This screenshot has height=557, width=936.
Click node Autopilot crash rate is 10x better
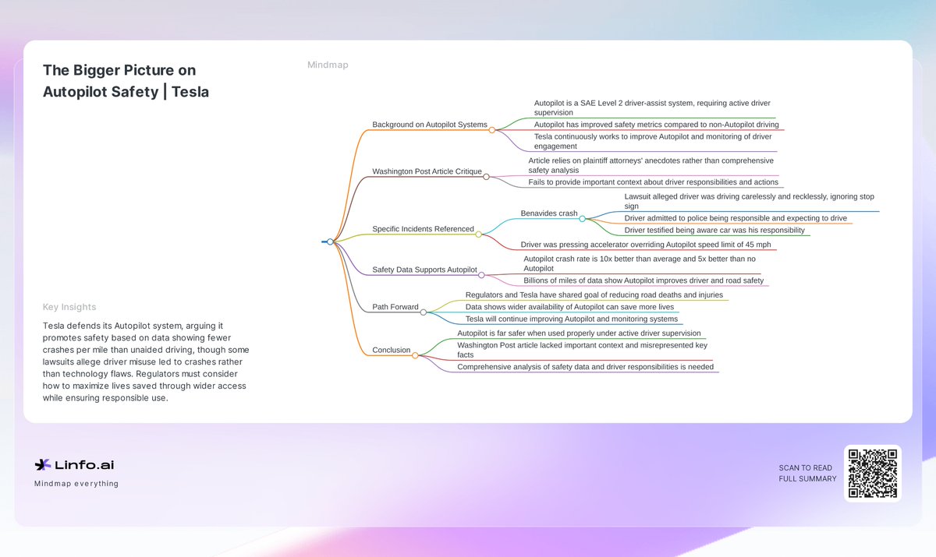click(x=640, y=263)
